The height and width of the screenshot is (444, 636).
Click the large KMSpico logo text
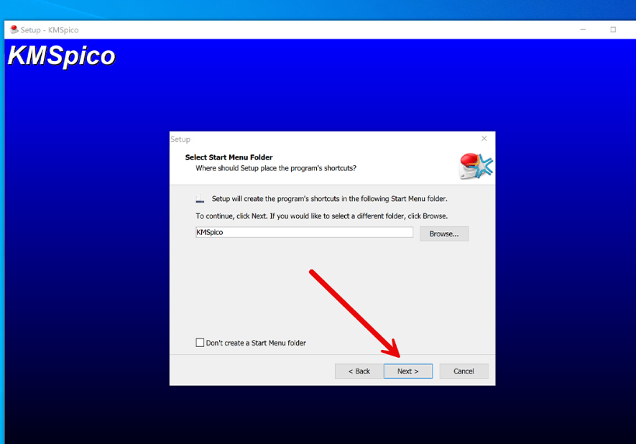(x=62, y=56)
